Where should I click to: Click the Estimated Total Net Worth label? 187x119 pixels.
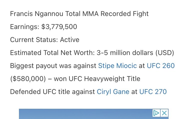tap(52, 53)
